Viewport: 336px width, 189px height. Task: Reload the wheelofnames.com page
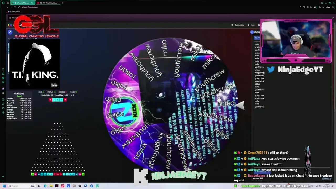click(x=15, y=7)
